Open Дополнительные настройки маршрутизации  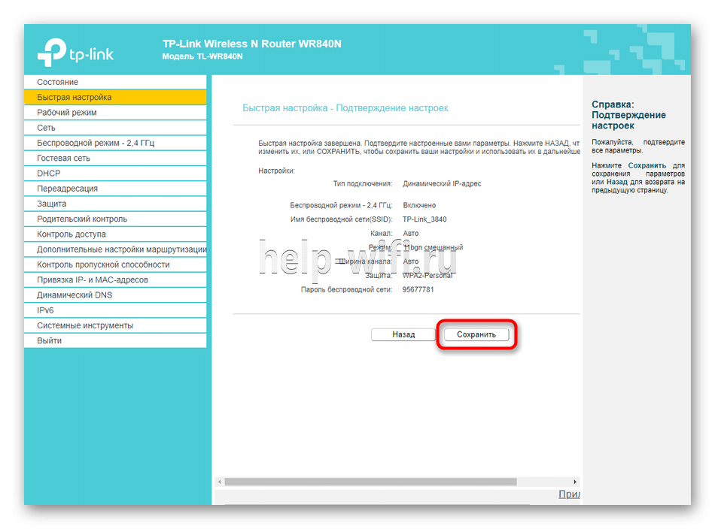pos(115,249)
